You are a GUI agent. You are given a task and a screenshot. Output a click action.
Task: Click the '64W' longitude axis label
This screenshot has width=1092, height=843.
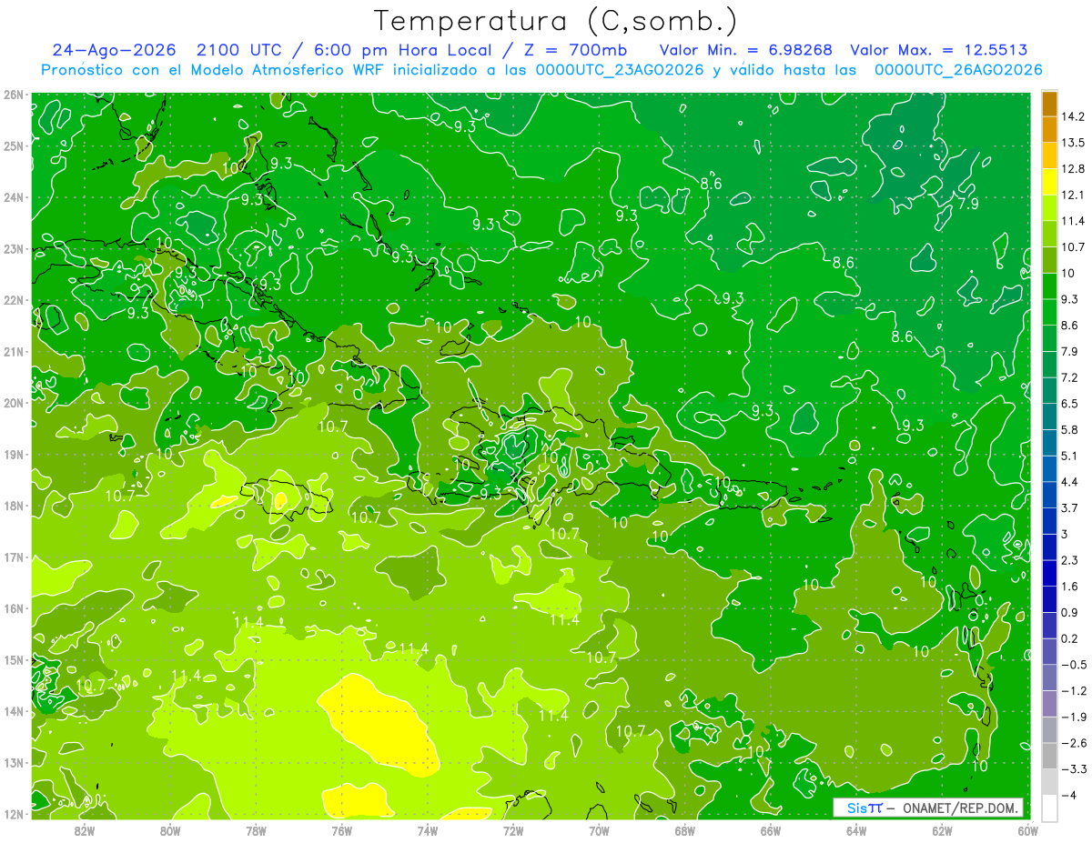tap(856, 830)
